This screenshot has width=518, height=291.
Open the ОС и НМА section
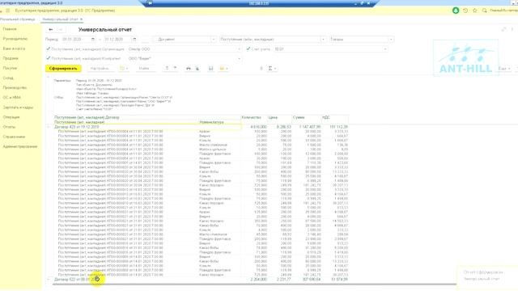tap(12, 98)
